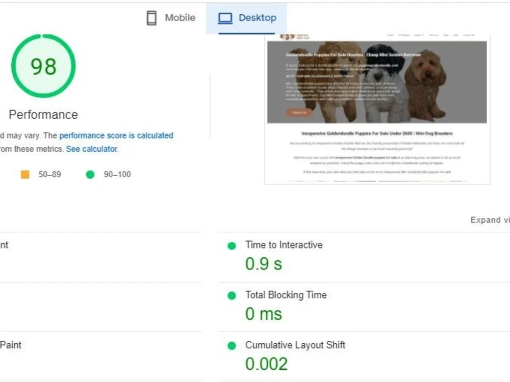
Task: Click the green 90–100 legend circle
Action: [90, 174]
